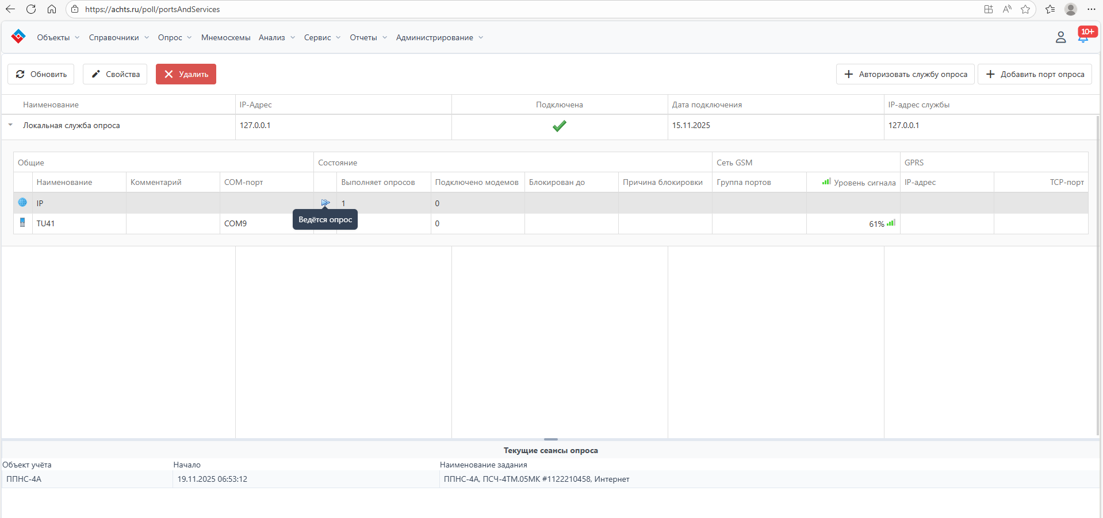Screen dimensions: 1103x518
Task: Open the Опрос dropdown menu
Action: [x=175, y=37]
